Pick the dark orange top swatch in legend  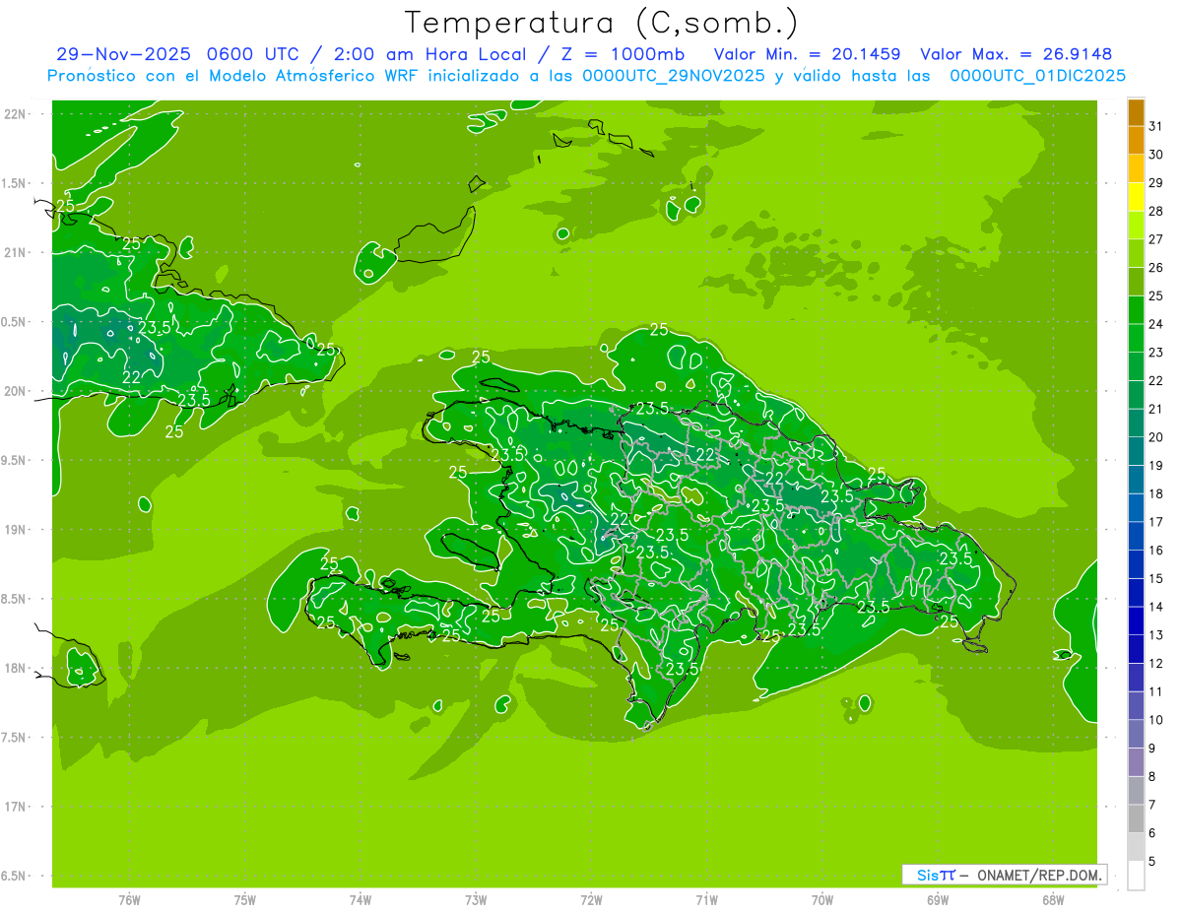[1136, 112]
